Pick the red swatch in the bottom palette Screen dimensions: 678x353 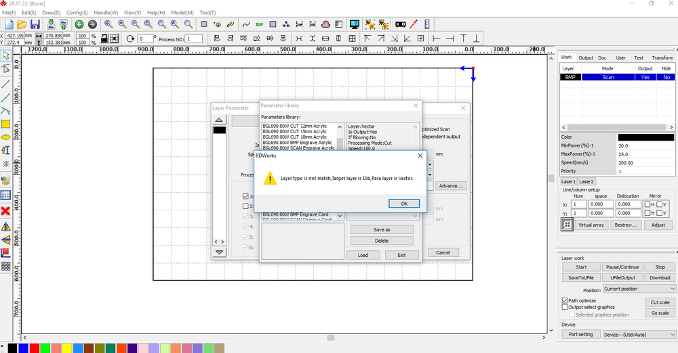[x=34, y=348]
